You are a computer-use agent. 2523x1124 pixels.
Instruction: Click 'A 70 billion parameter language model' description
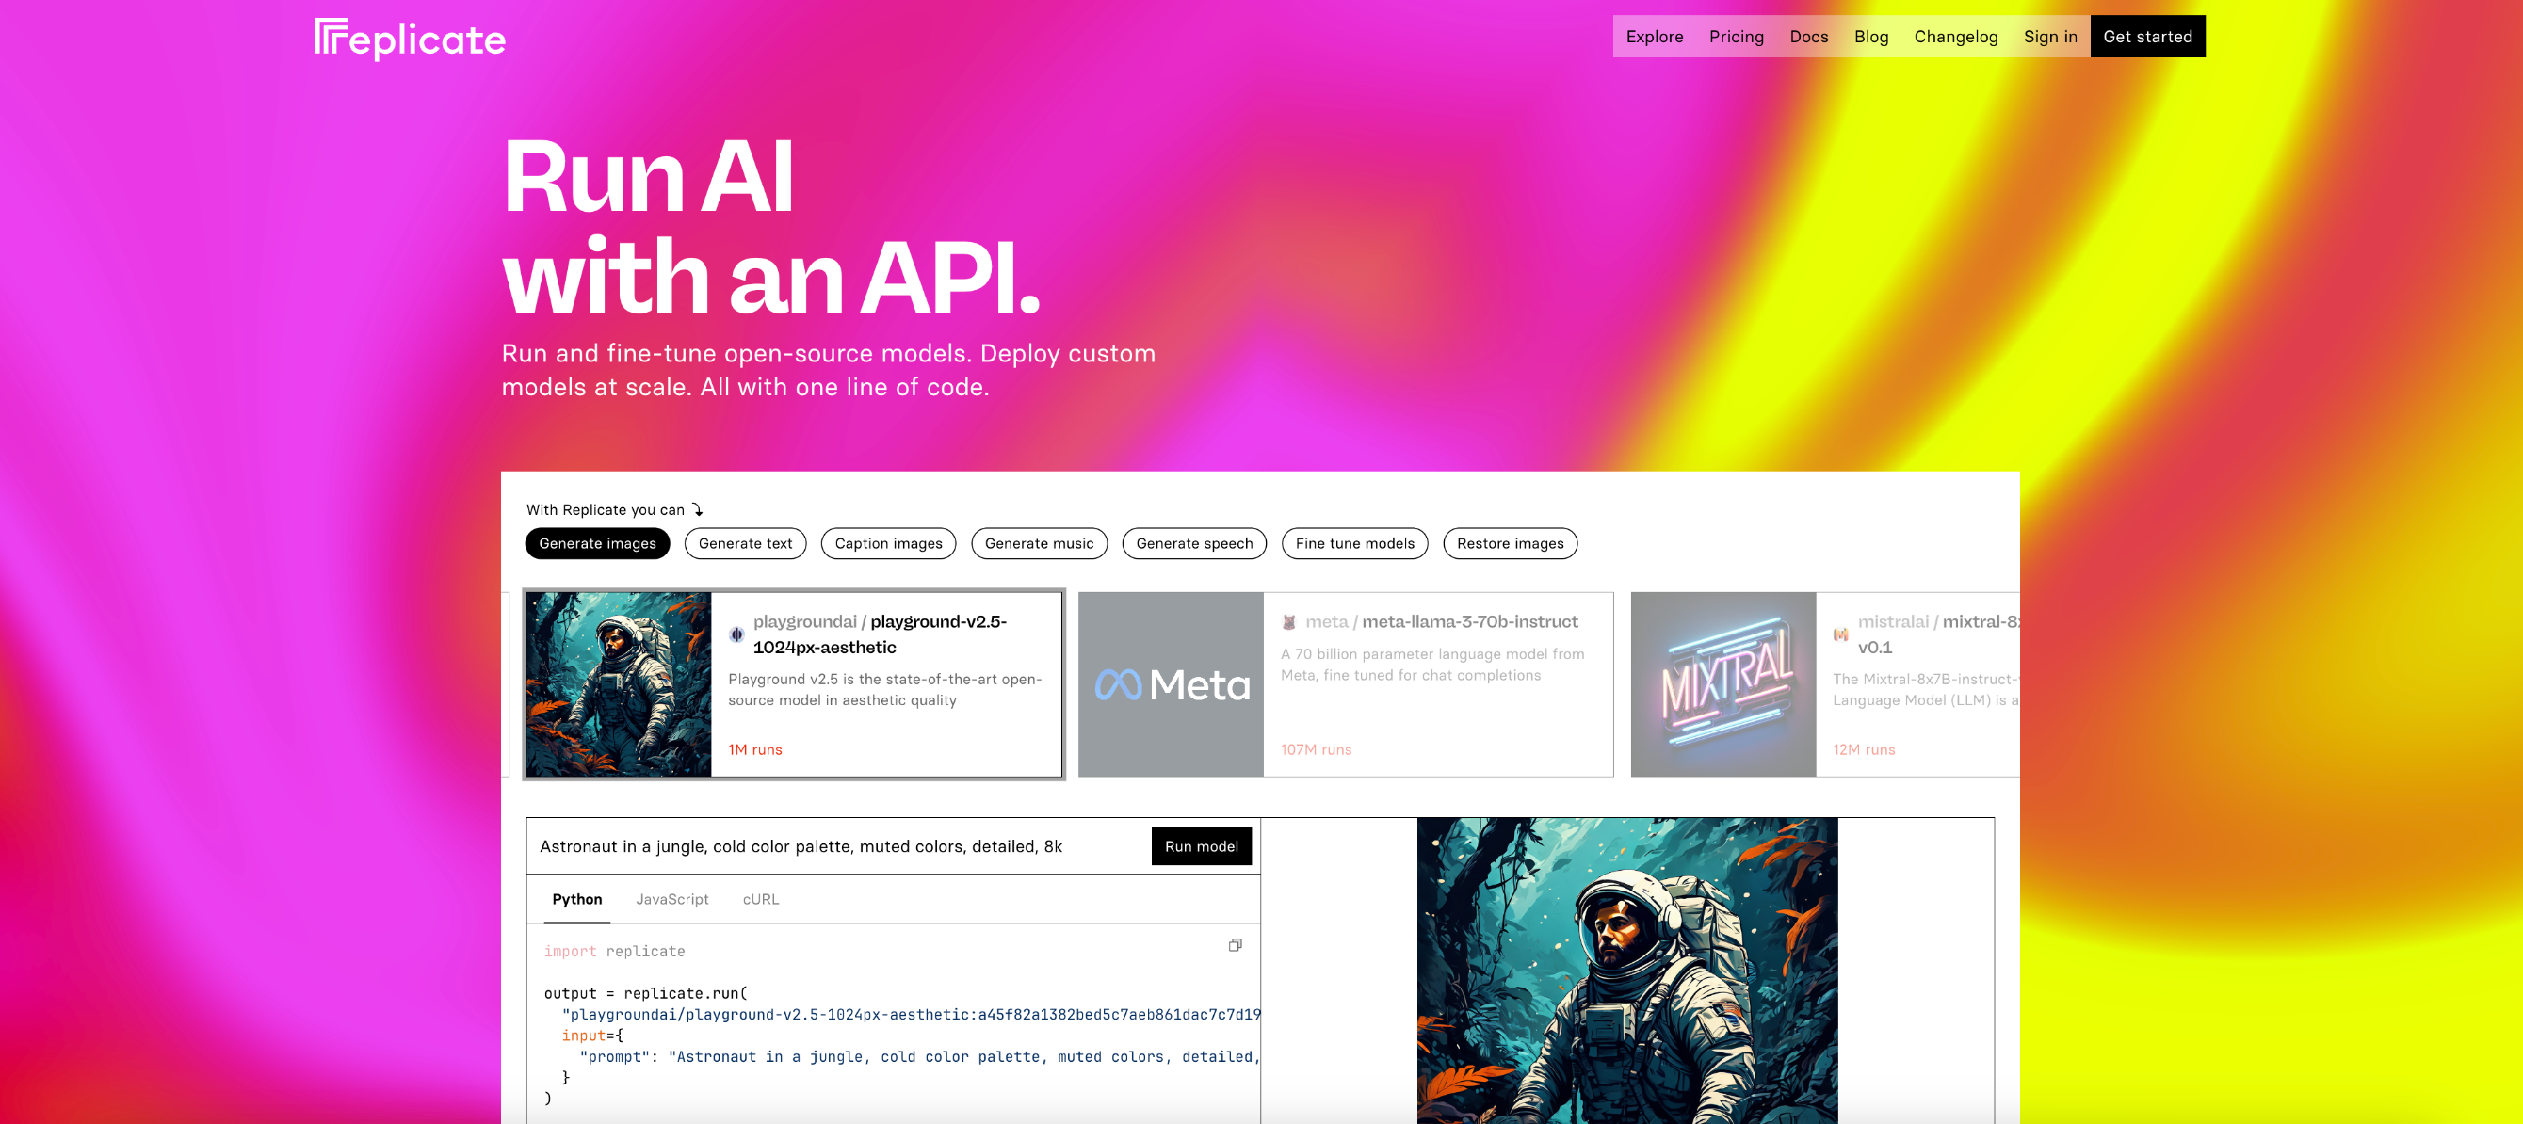[x=1431, y=664]
